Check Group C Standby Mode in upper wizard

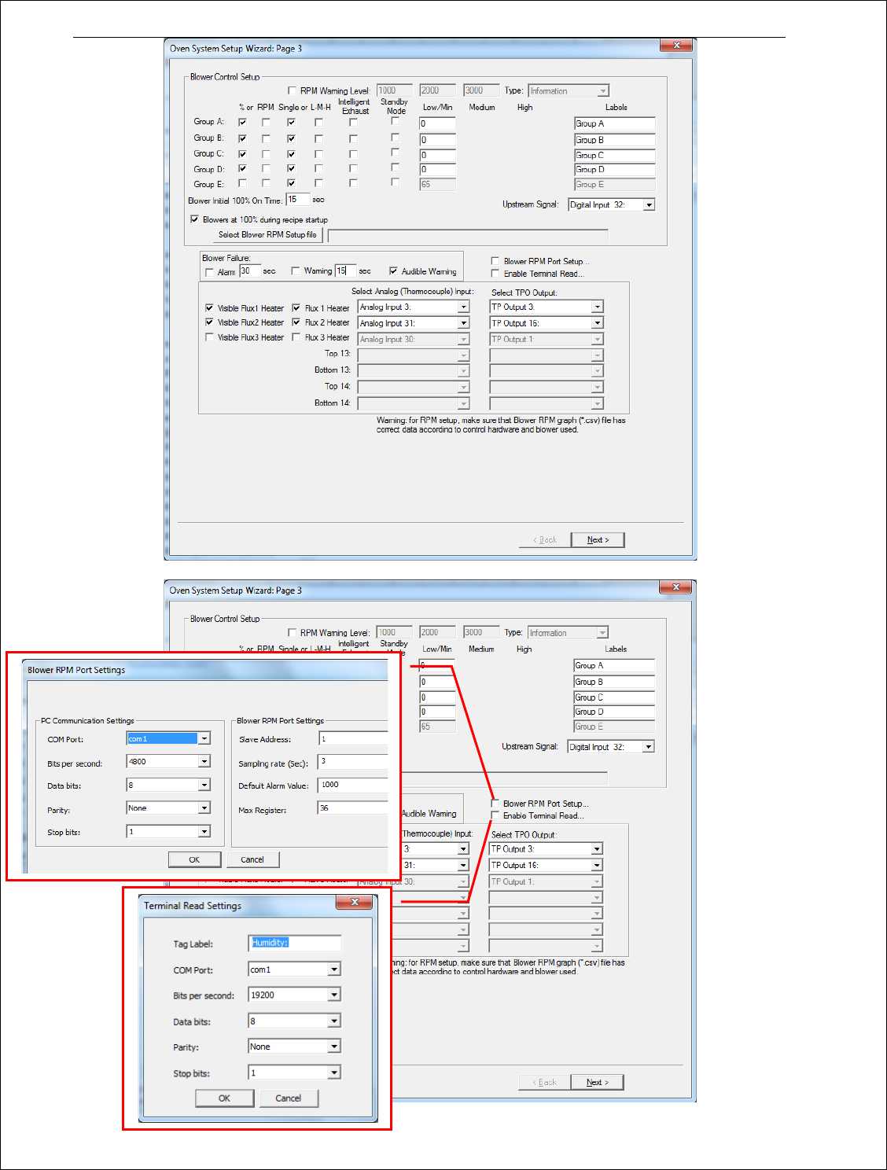click(395, 152)
